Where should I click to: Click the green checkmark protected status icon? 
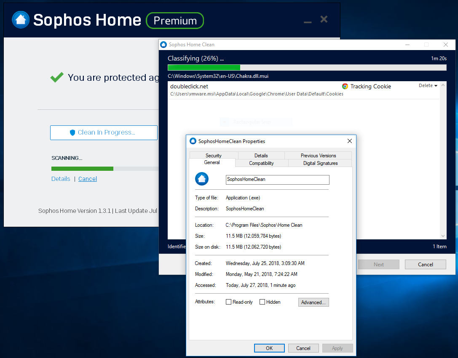pyautogui.click(x=56, y=77)
